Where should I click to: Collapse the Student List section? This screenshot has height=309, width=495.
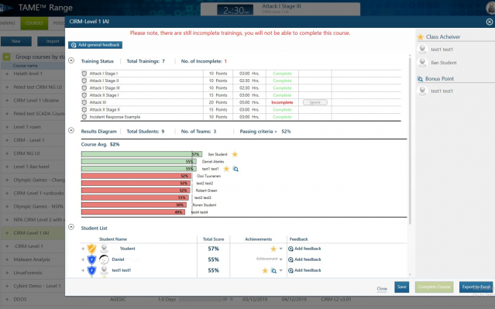click(71, 227)
